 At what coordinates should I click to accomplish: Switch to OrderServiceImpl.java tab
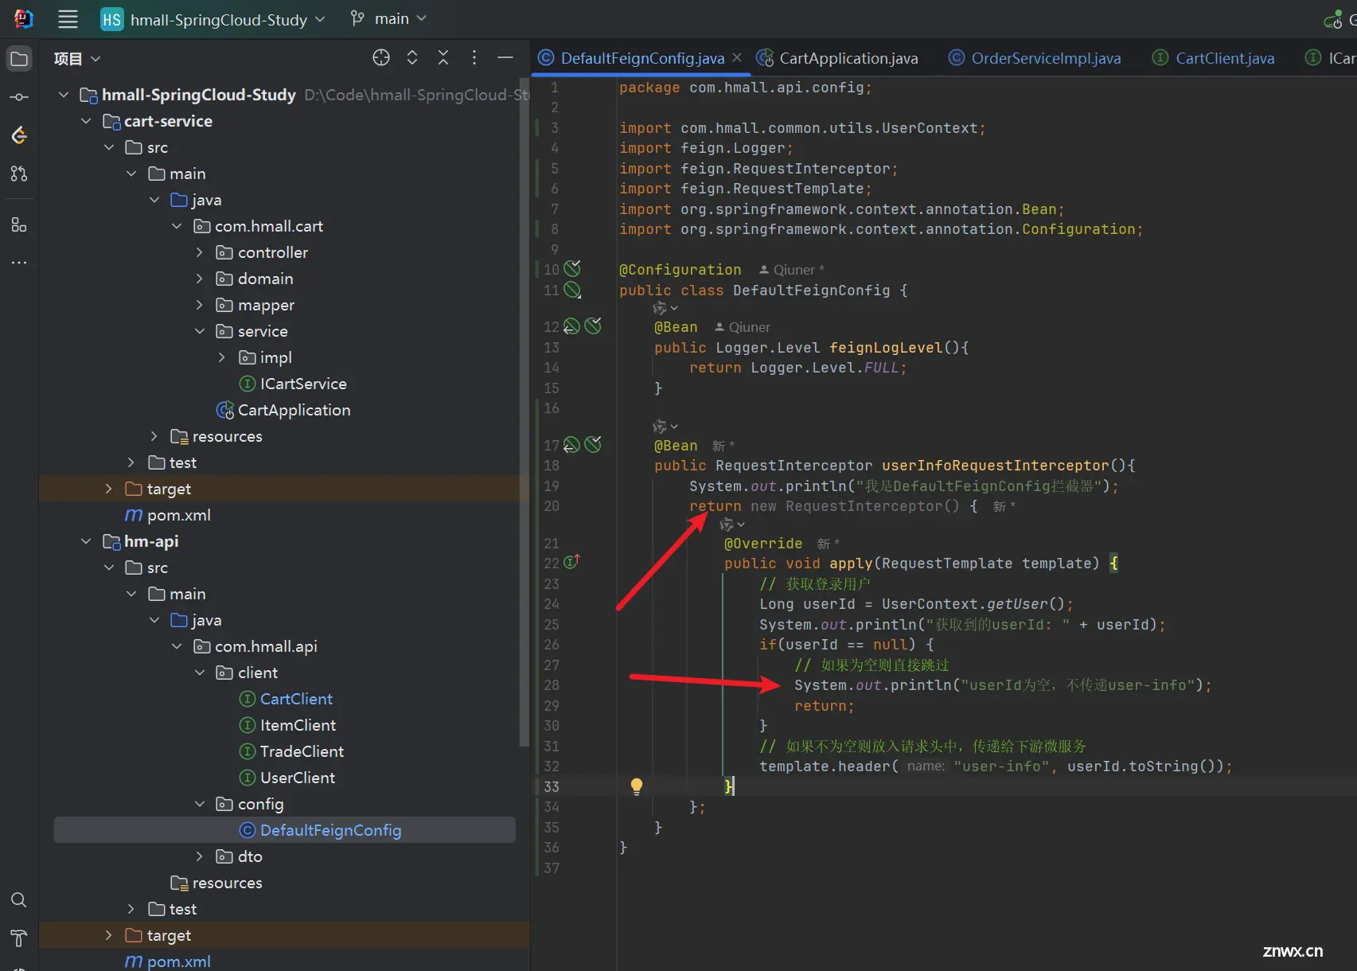(x=1034, y=58)
